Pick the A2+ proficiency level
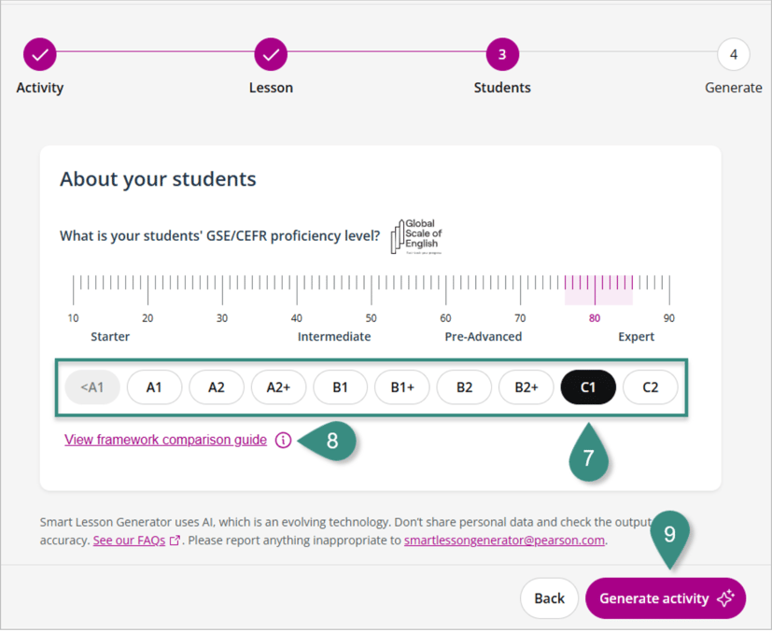 [278, 387]
